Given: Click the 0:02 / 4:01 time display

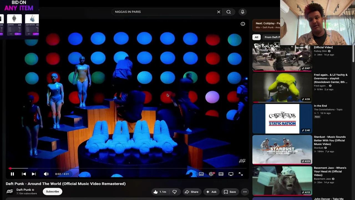Looking at the screenshot, I should click(x=62, y=174).
